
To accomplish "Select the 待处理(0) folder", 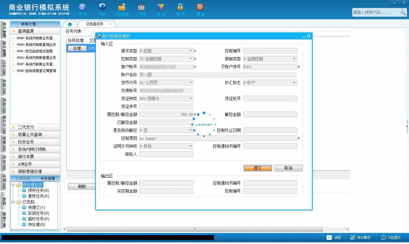I will point(36,224).
